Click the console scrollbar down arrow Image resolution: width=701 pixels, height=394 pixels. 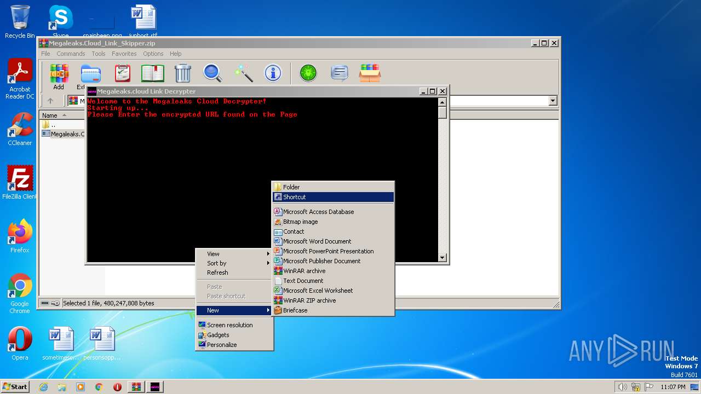coord(443,257)
